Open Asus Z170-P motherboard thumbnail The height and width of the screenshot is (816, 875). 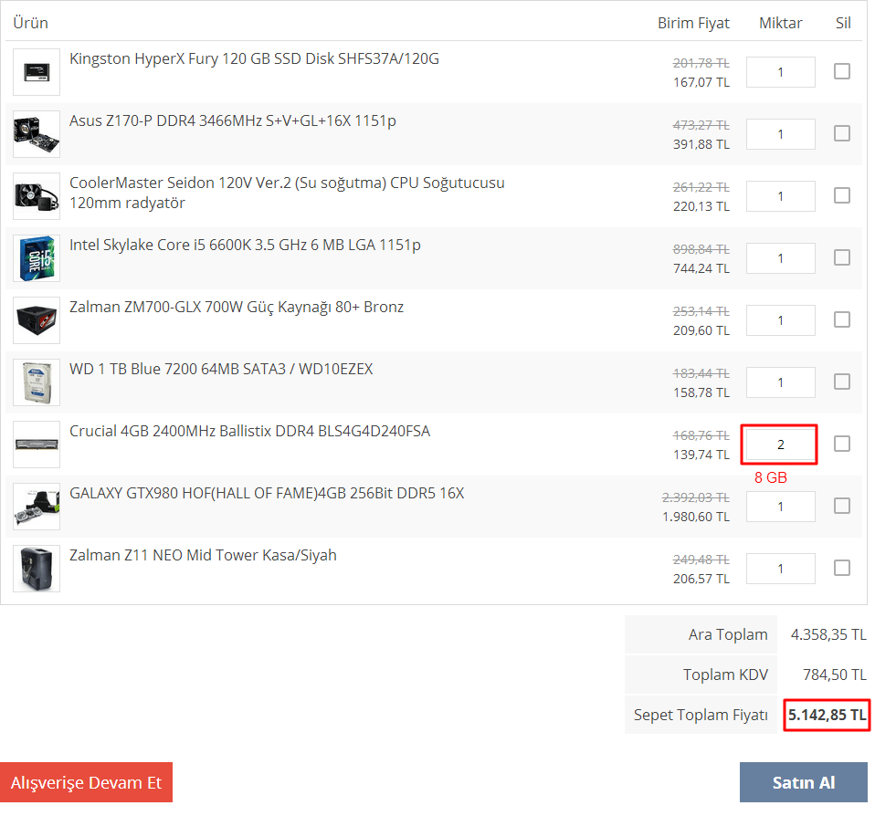click(x=37, y=134)
